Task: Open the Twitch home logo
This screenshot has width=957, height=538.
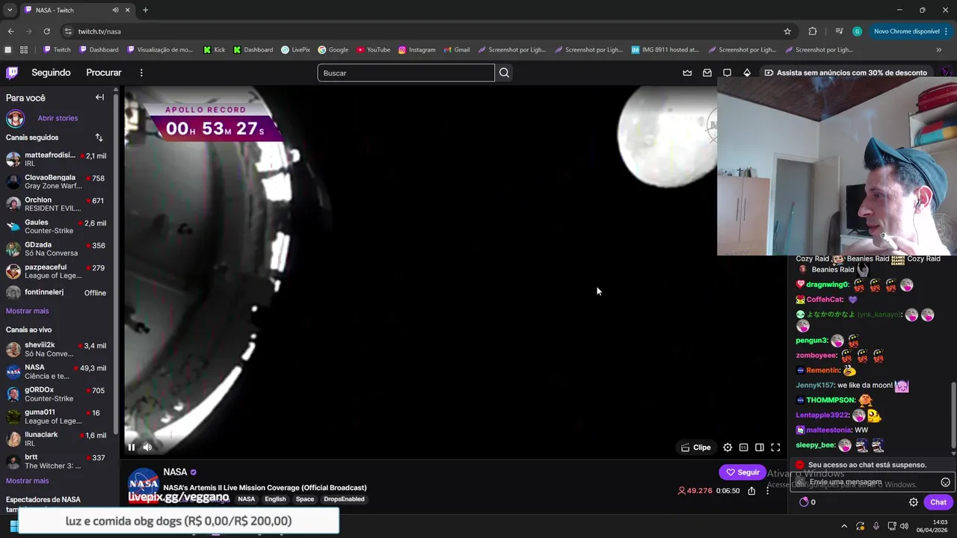Action: click(x=12, y=72)
